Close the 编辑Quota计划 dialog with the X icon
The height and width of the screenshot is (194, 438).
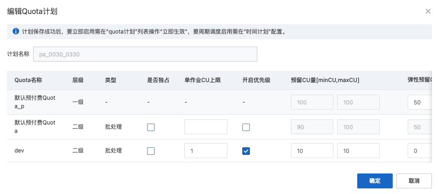pos(428,11)
